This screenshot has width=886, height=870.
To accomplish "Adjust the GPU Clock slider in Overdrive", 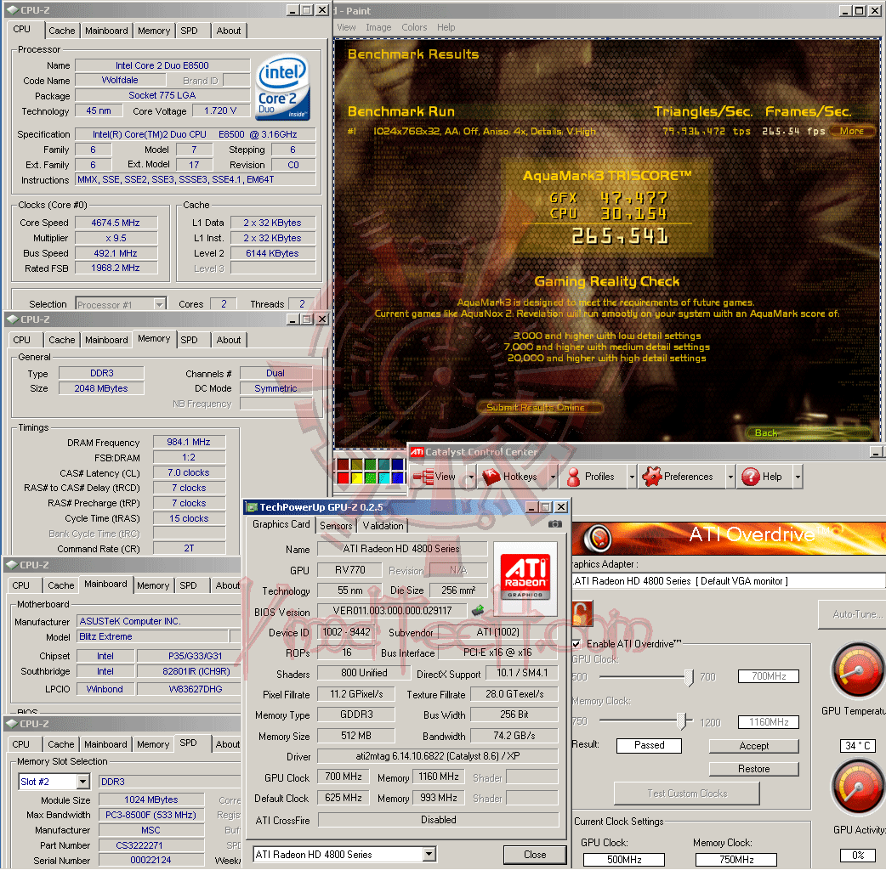I will [689, 677].
